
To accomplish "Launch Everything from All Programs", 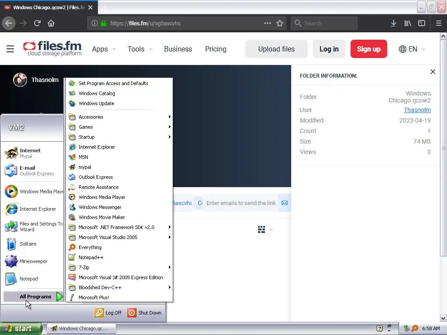I will tap(120, 247).
